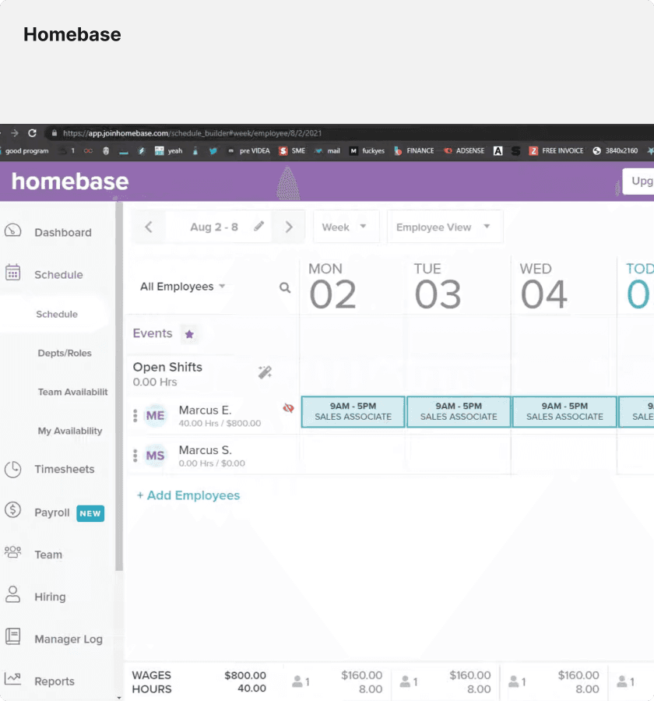
Task: Click the WED 04 day header
Action: coord(543,287)
